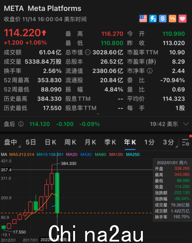Switch to 周K weekly chart tab
Screen dimensions: 192x243
(x=70, y=142)
